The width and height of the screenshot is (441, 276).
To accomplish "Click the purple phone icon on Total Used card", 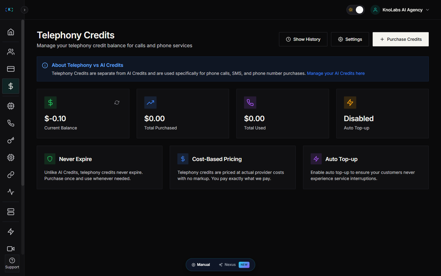I will click(250, 103).
